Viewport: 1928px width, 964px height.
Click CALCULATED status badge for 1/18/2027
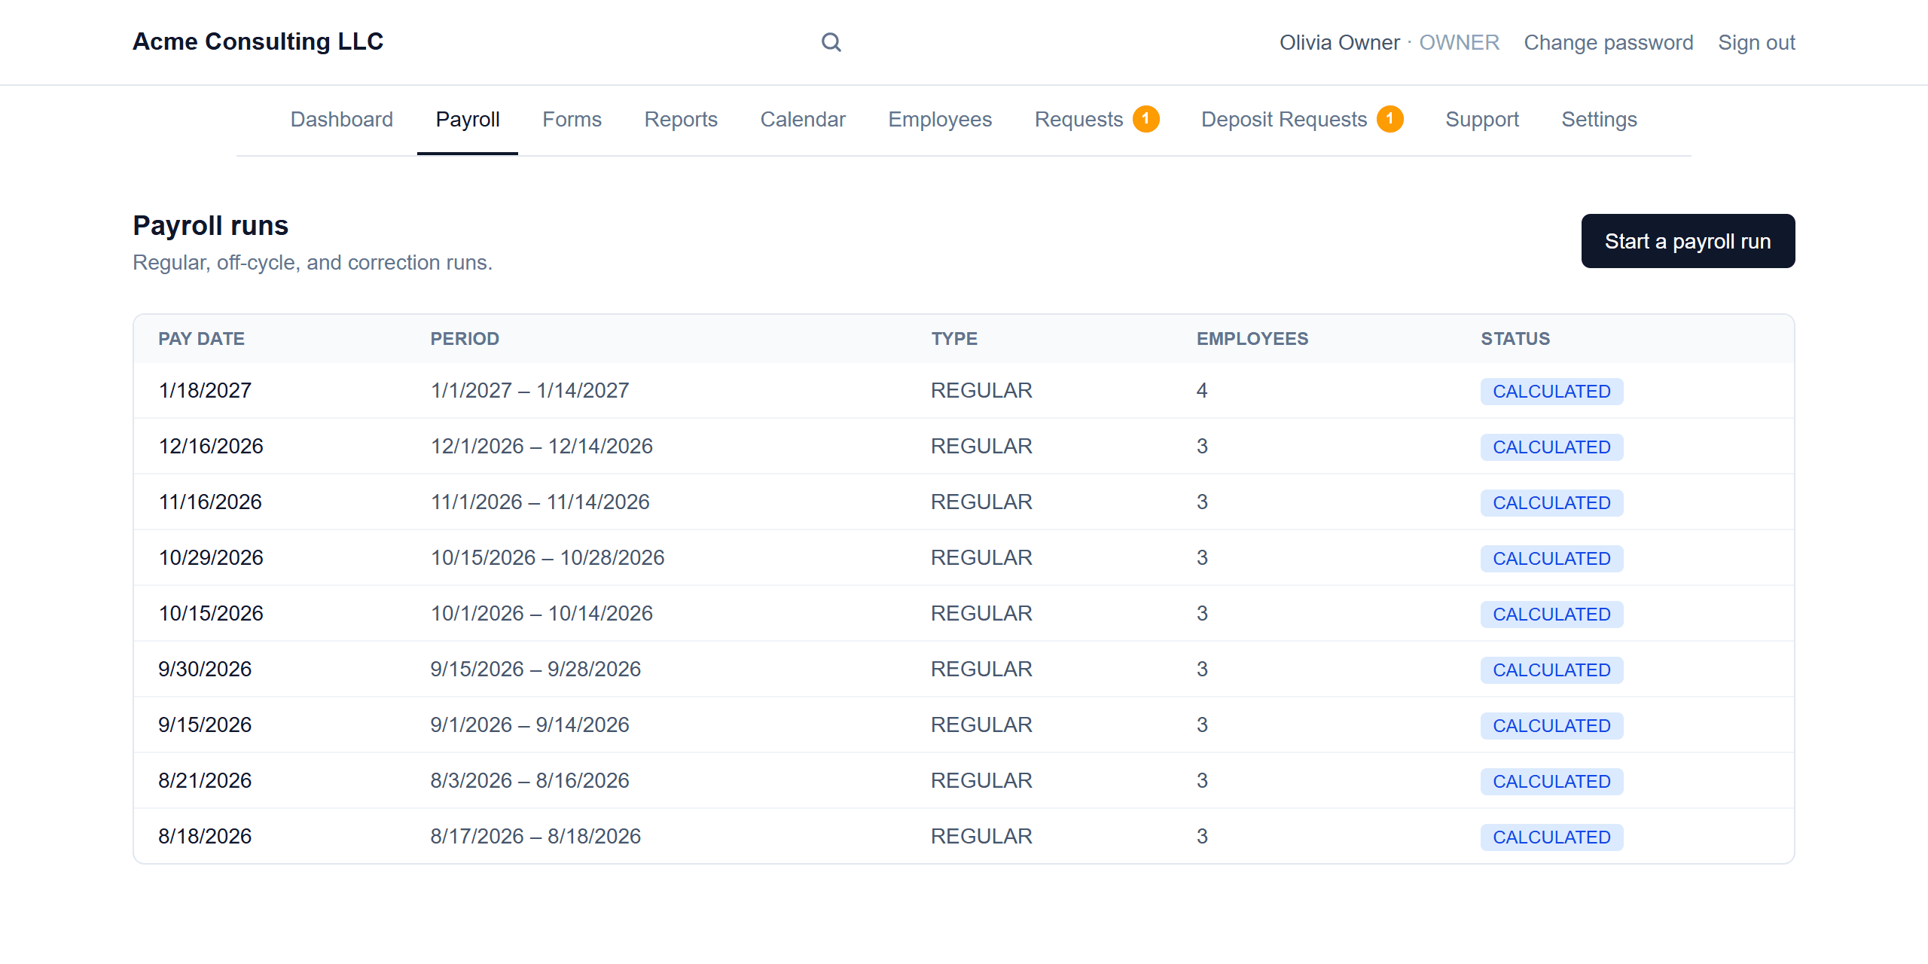click(x=1551, y=391)
